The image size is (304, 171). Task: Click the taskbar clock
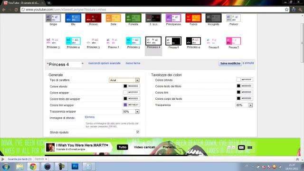coord(292,167)
